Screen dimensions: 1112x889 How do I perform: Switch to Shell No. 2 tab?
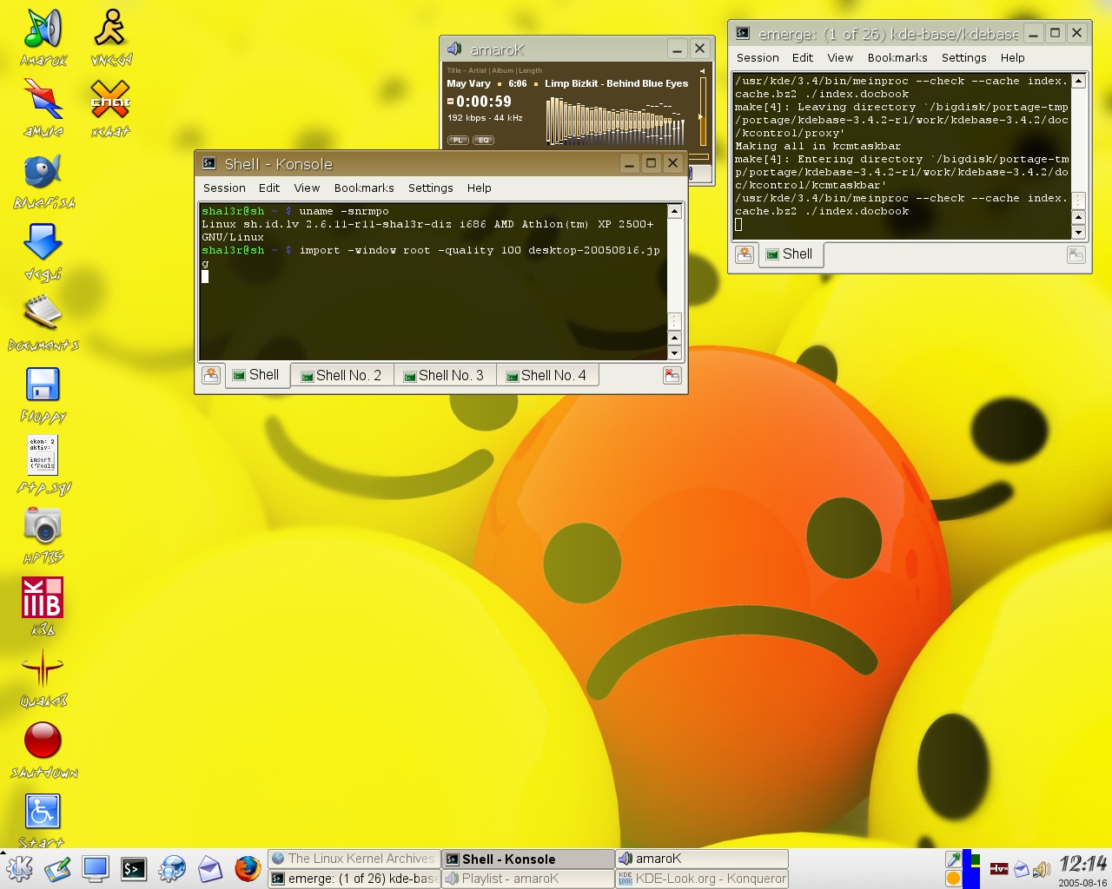tap(341, 375)
